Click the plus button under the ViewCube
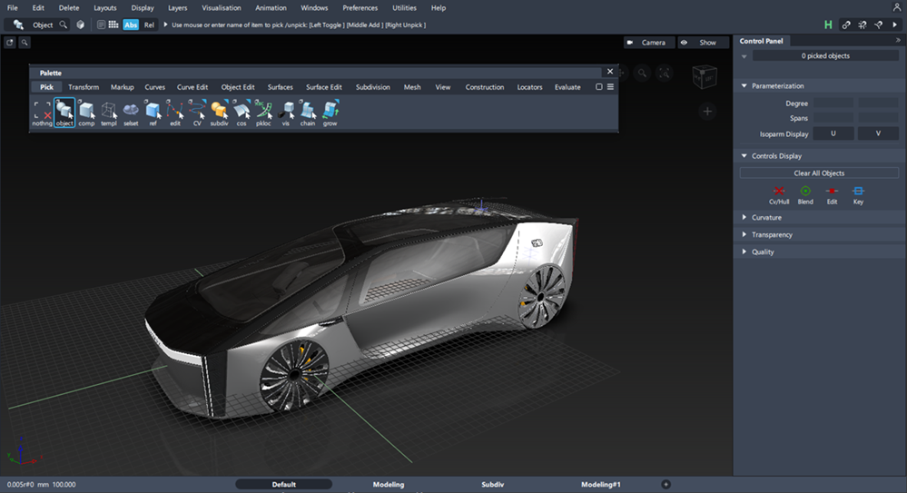The width and height of the screenshot is (907, 493). tap(707, 111)
